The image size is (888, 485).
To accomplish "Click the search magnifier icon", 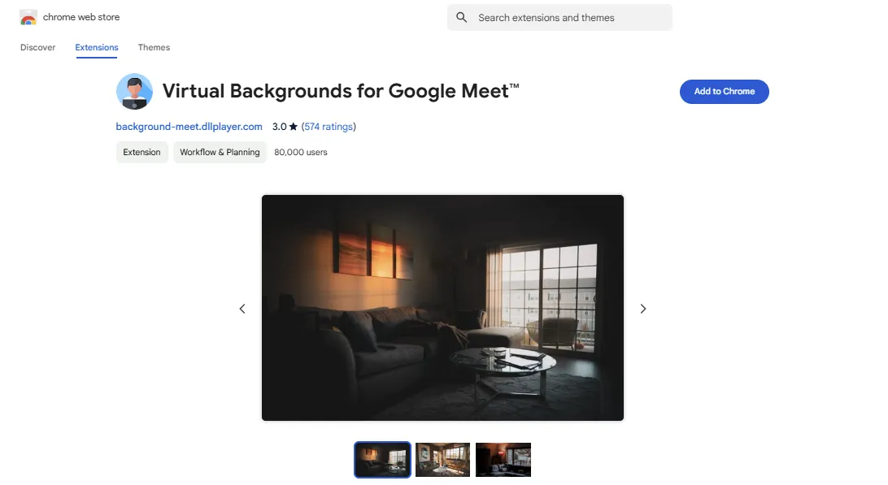I will (x=462, y=18).
